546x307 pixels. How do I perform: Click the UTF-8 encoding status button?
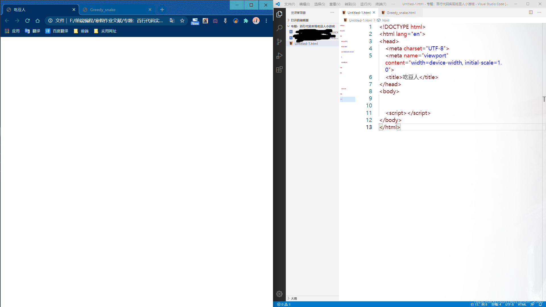[x=509, y=304]
